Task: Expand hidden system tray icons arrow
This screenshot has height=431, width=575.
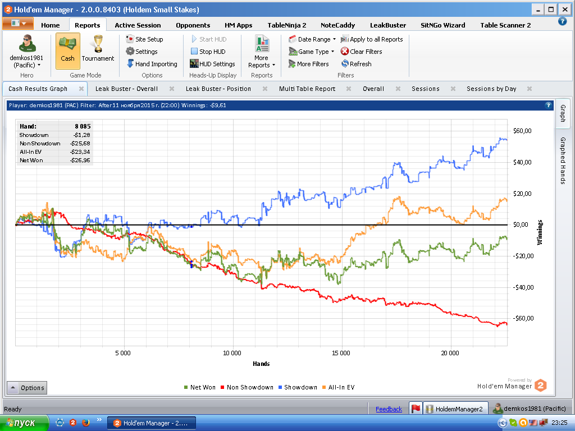Action: [x=502, y=423]
